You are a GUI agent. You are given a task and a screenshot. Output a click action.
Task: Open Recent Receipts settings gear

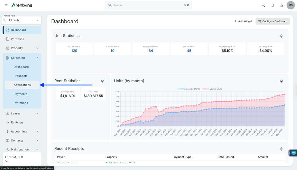click(281, 149)
